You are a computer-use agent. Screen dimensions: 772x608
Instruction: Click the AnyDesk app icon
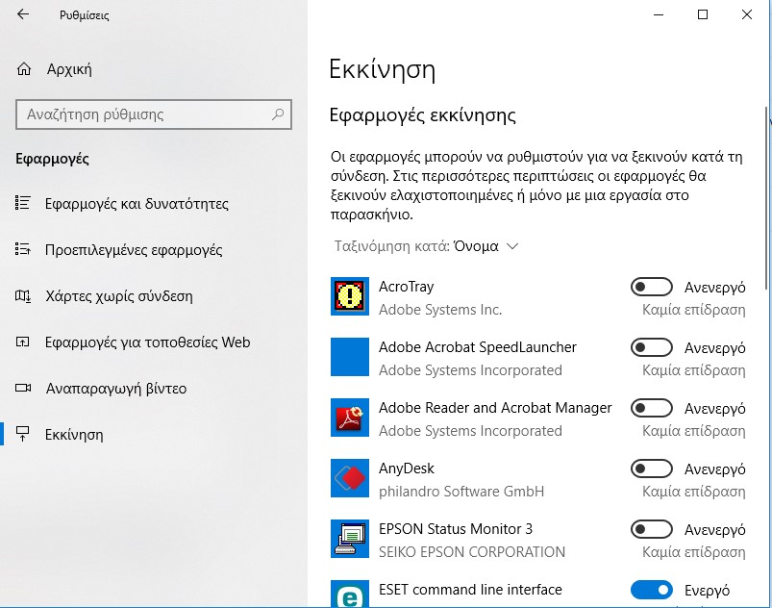[x=350, y=478]
